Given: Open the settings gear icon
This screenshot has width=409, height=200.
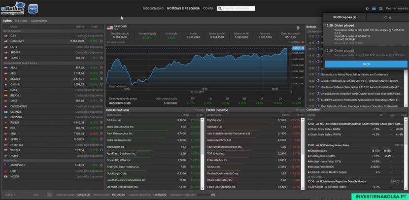Looking at the screenshot, I should click(x=381, y=8).
